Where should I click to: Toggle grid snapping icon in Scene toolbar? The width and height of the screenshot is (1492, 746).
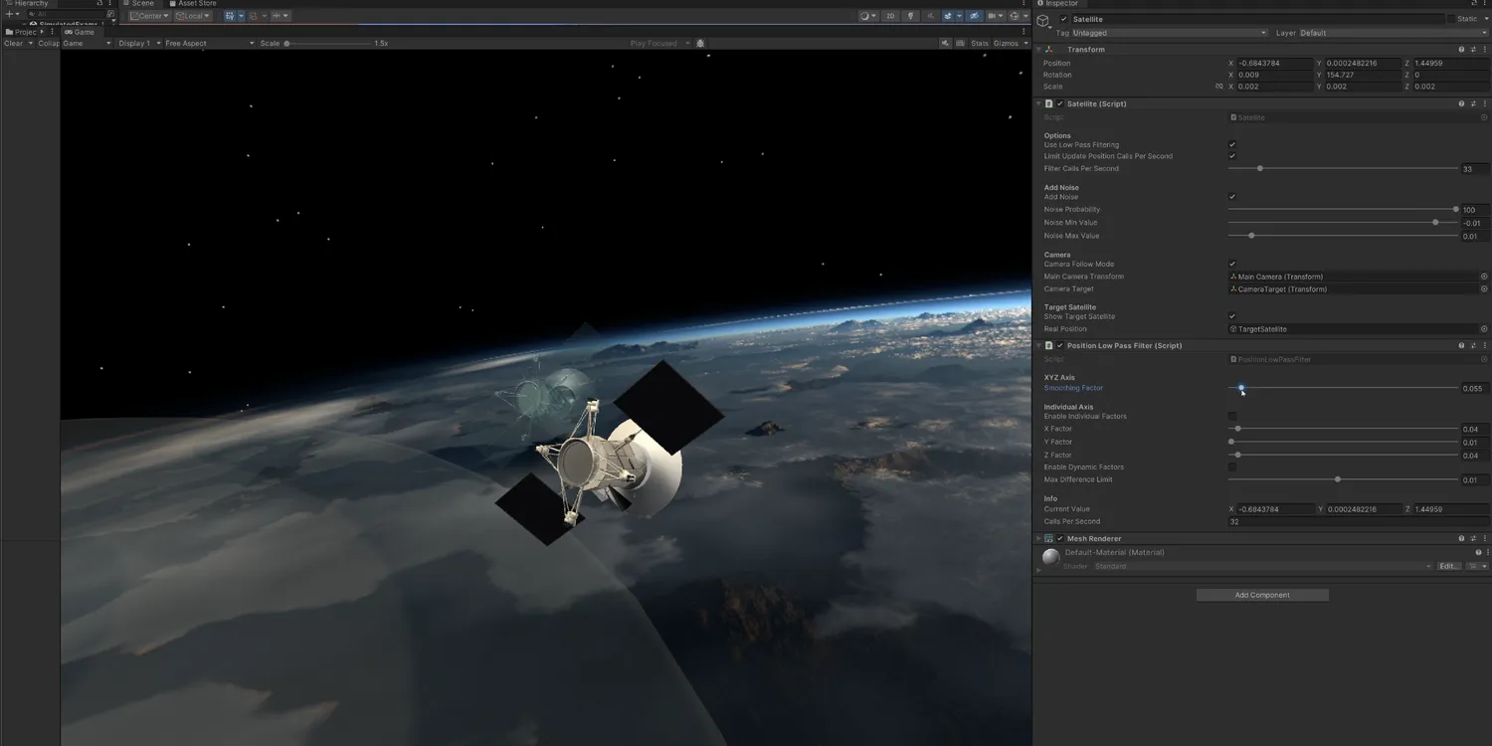click(x=230, y=16)
